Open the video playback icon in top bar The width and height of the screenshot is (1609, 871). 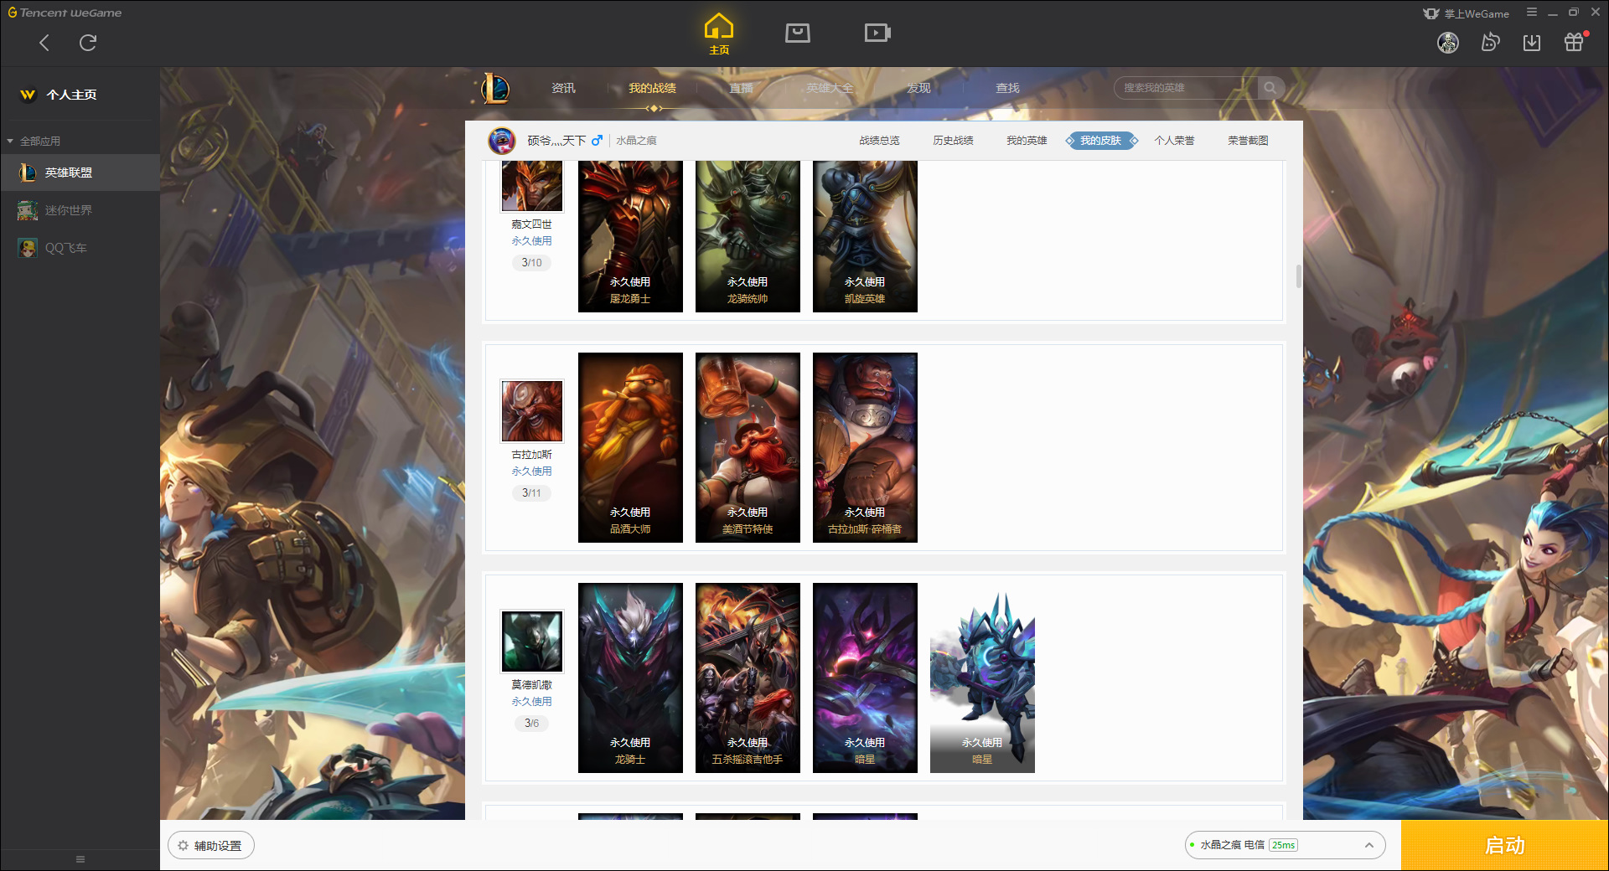[x=877, y=33]
